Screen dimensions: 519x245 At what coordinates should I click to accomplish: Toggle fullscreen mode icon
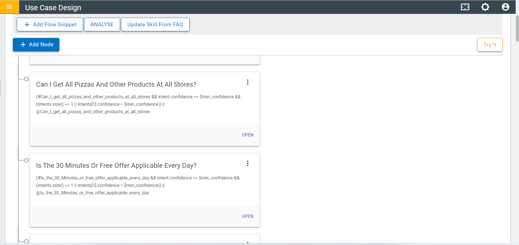tap(465, 7)
